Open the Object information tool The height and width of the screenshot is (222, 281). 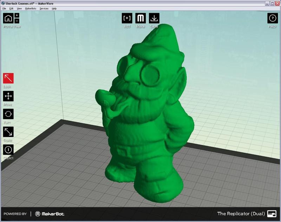pos(8,150)
